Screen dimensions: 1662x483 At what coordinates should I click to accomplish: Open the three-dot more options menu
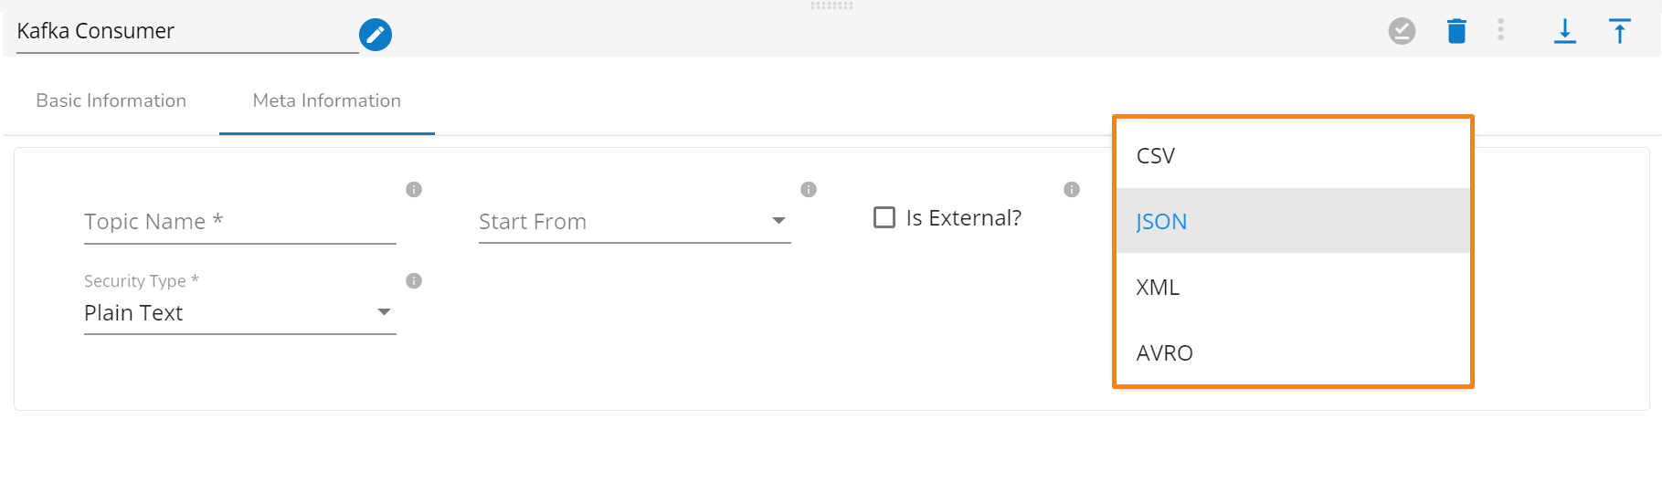point(1500,30)
